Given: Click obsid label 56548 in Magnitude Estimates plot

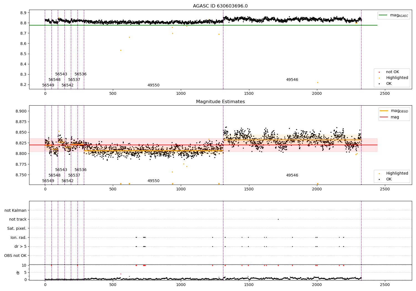Looking at the screenshot, I should point(54,175).
